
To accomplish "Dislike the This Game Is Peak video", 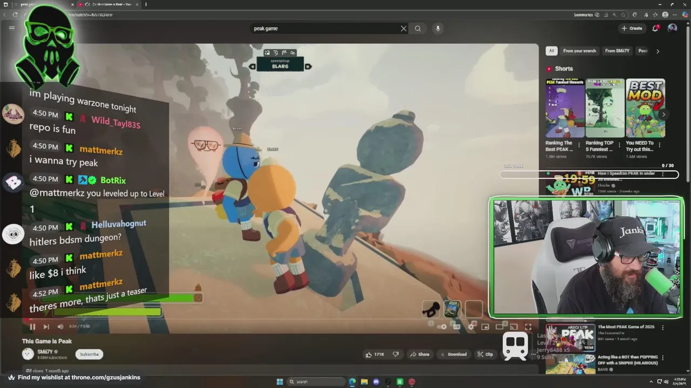I will (396, 354).
